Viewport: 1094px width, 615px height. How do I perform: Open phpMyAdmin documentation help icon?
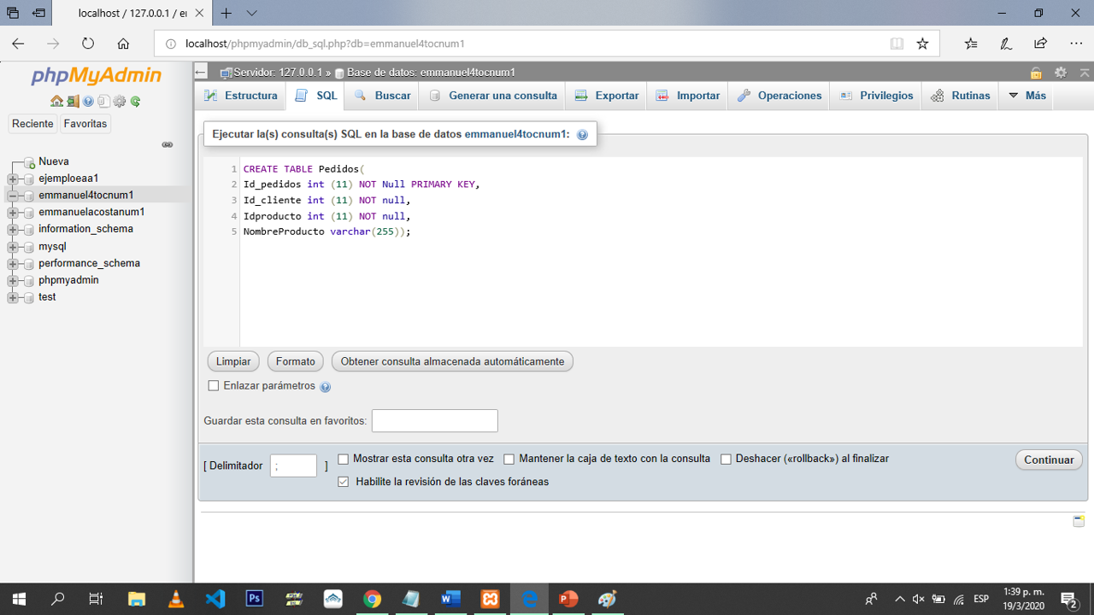click(88, 100)
